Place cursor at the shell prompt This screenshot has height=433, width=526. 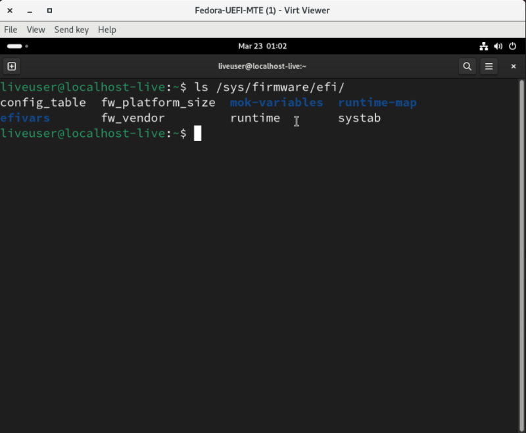click(197, 133)
